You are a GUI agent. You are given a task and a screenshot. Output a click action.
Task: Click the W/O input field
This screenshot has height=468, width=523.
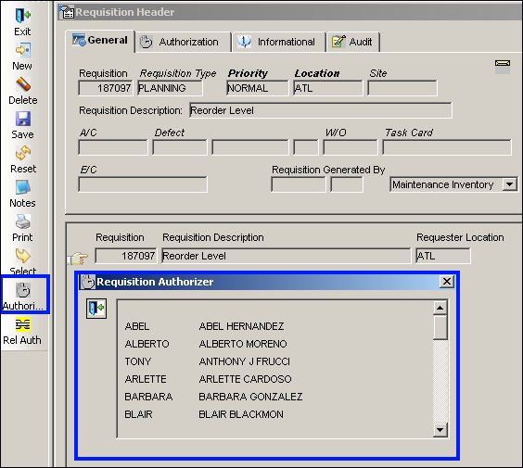click(x=351, y=147)
